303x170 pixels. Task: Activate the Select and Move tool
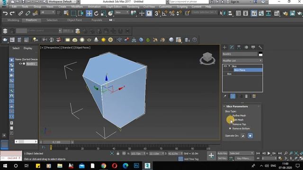pos(89,13)
